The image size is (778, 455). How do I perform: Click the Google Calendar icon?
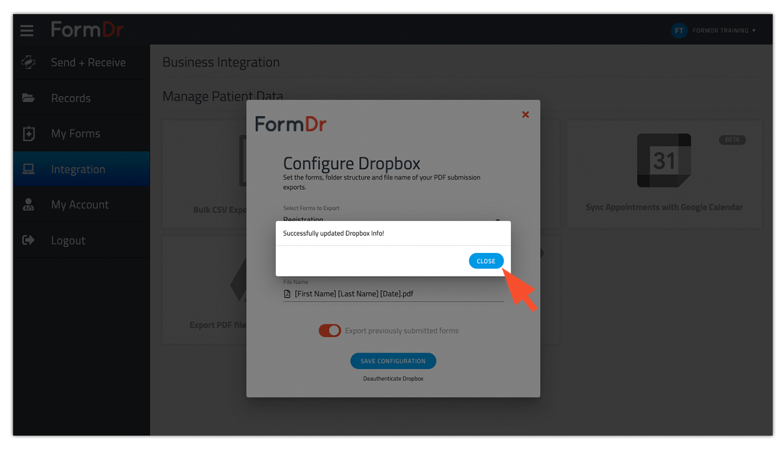click(x=664, y=160)
